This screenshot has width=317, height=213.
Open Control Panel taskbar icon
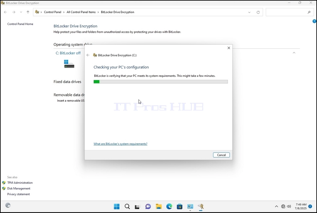pyautogui.click(x=190, y=207)
